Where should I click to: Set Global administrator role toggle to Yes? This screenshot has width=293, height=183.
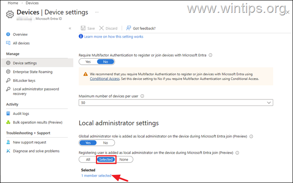click(88, 143)
